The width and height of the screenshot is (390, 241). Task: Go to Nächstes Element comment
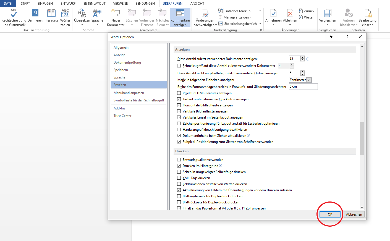coord(163,17)
